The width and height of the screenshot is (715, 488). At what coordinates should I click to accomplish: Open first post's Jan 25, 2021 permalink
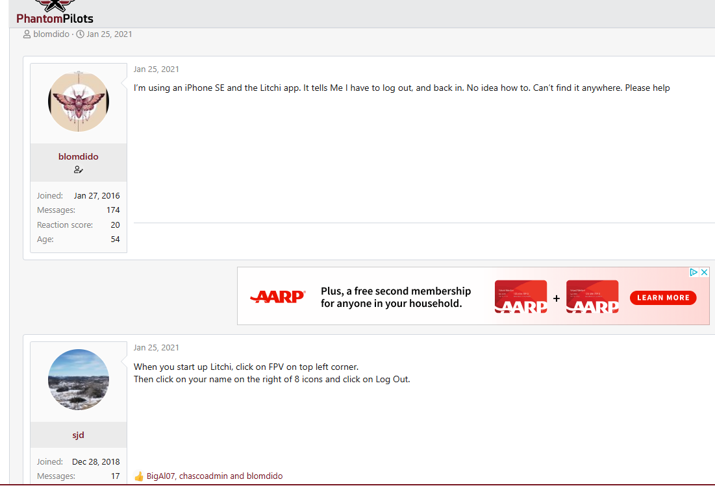pos(157,69)
